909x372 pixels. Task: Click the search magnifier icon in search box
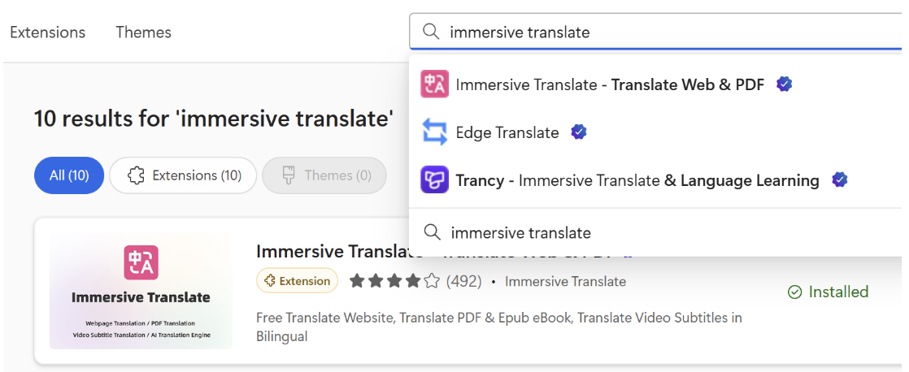pos(430,32)
